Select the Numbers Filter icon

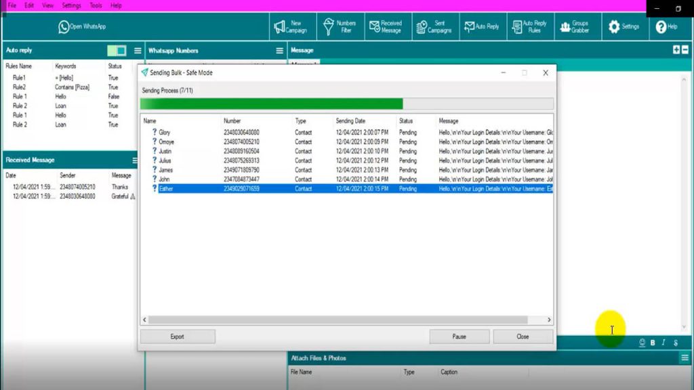[341, 26]
